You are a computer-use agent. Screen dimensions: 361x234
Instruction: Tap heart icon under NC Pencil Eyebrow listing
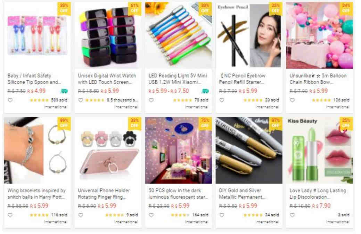point(222,100)
